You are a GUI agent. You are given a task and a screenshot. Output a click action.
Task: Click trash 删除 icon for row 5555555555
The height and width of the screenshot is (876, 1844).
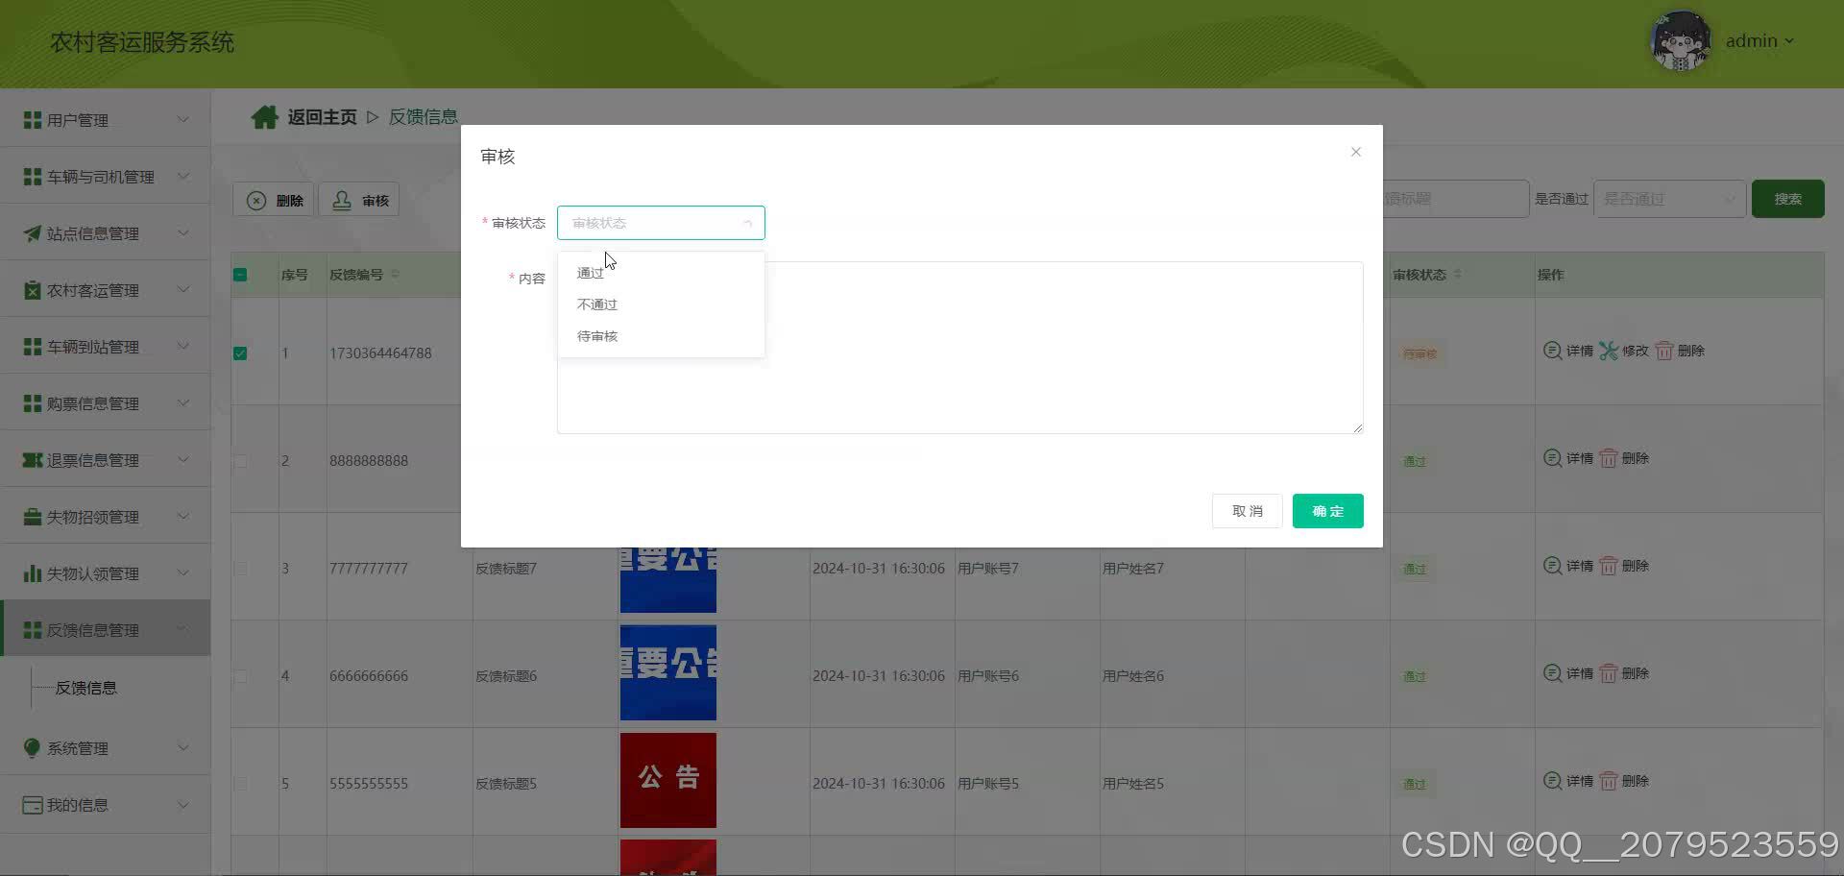coord(1609,781)
